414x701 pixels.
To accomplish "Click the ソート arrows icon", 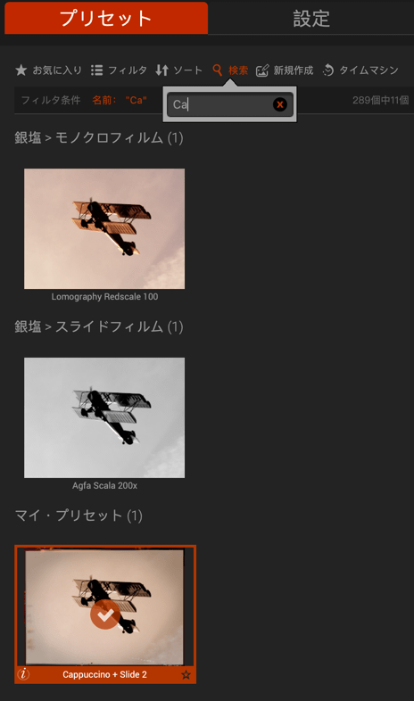I will (161, 70).
